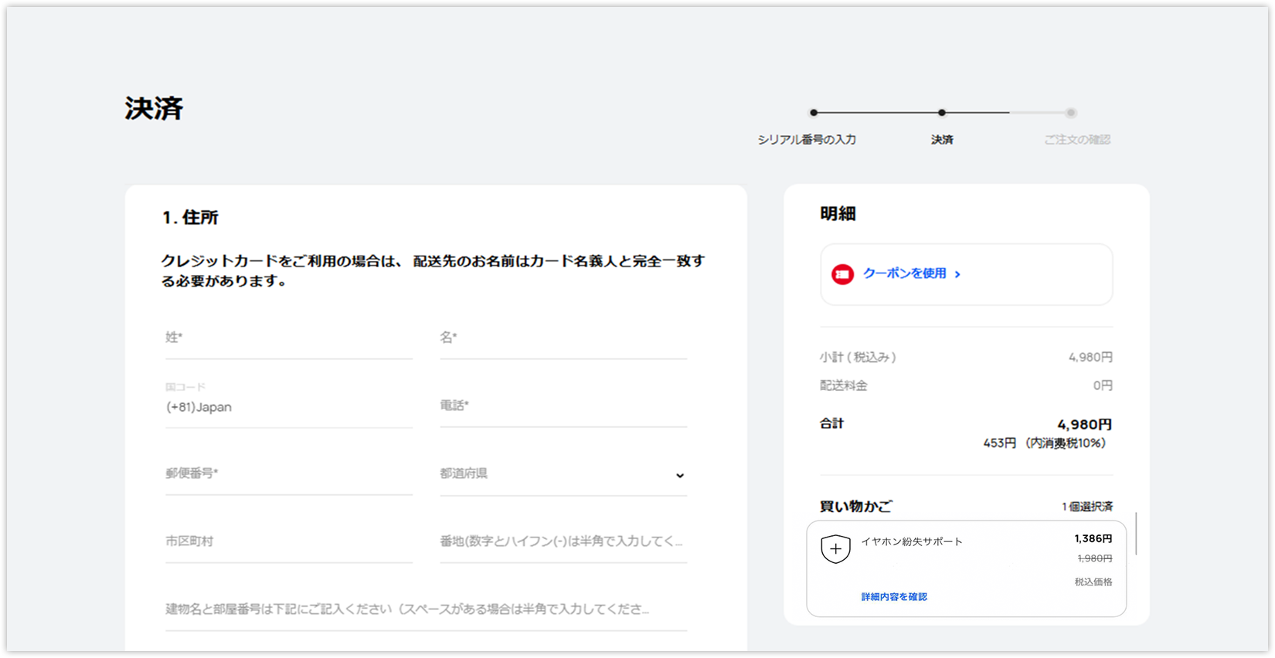This screenshot has height=658, width=1275.
Task: Select the ご注文の確認 step label
Action: [x=1076, y=140]
